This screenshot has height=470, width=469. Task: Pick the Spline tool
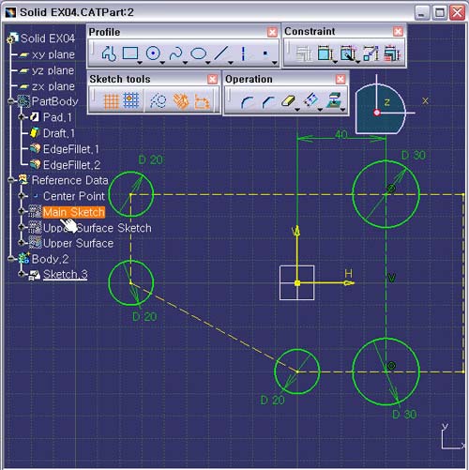[175, 53]
